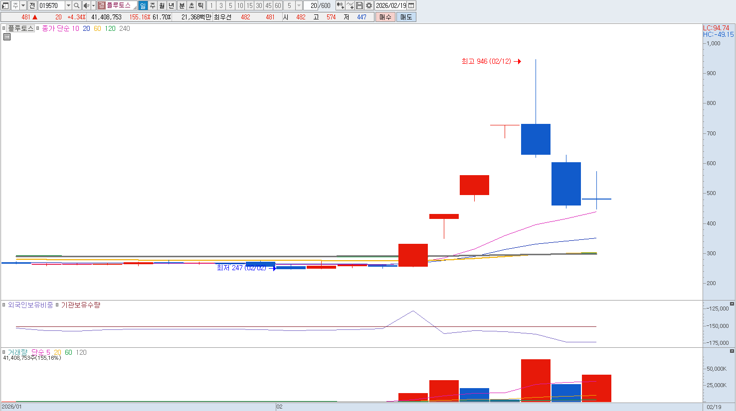Click the stock search magnifier icon
Viewport: 736px width, 411px height.
(77, 5)
